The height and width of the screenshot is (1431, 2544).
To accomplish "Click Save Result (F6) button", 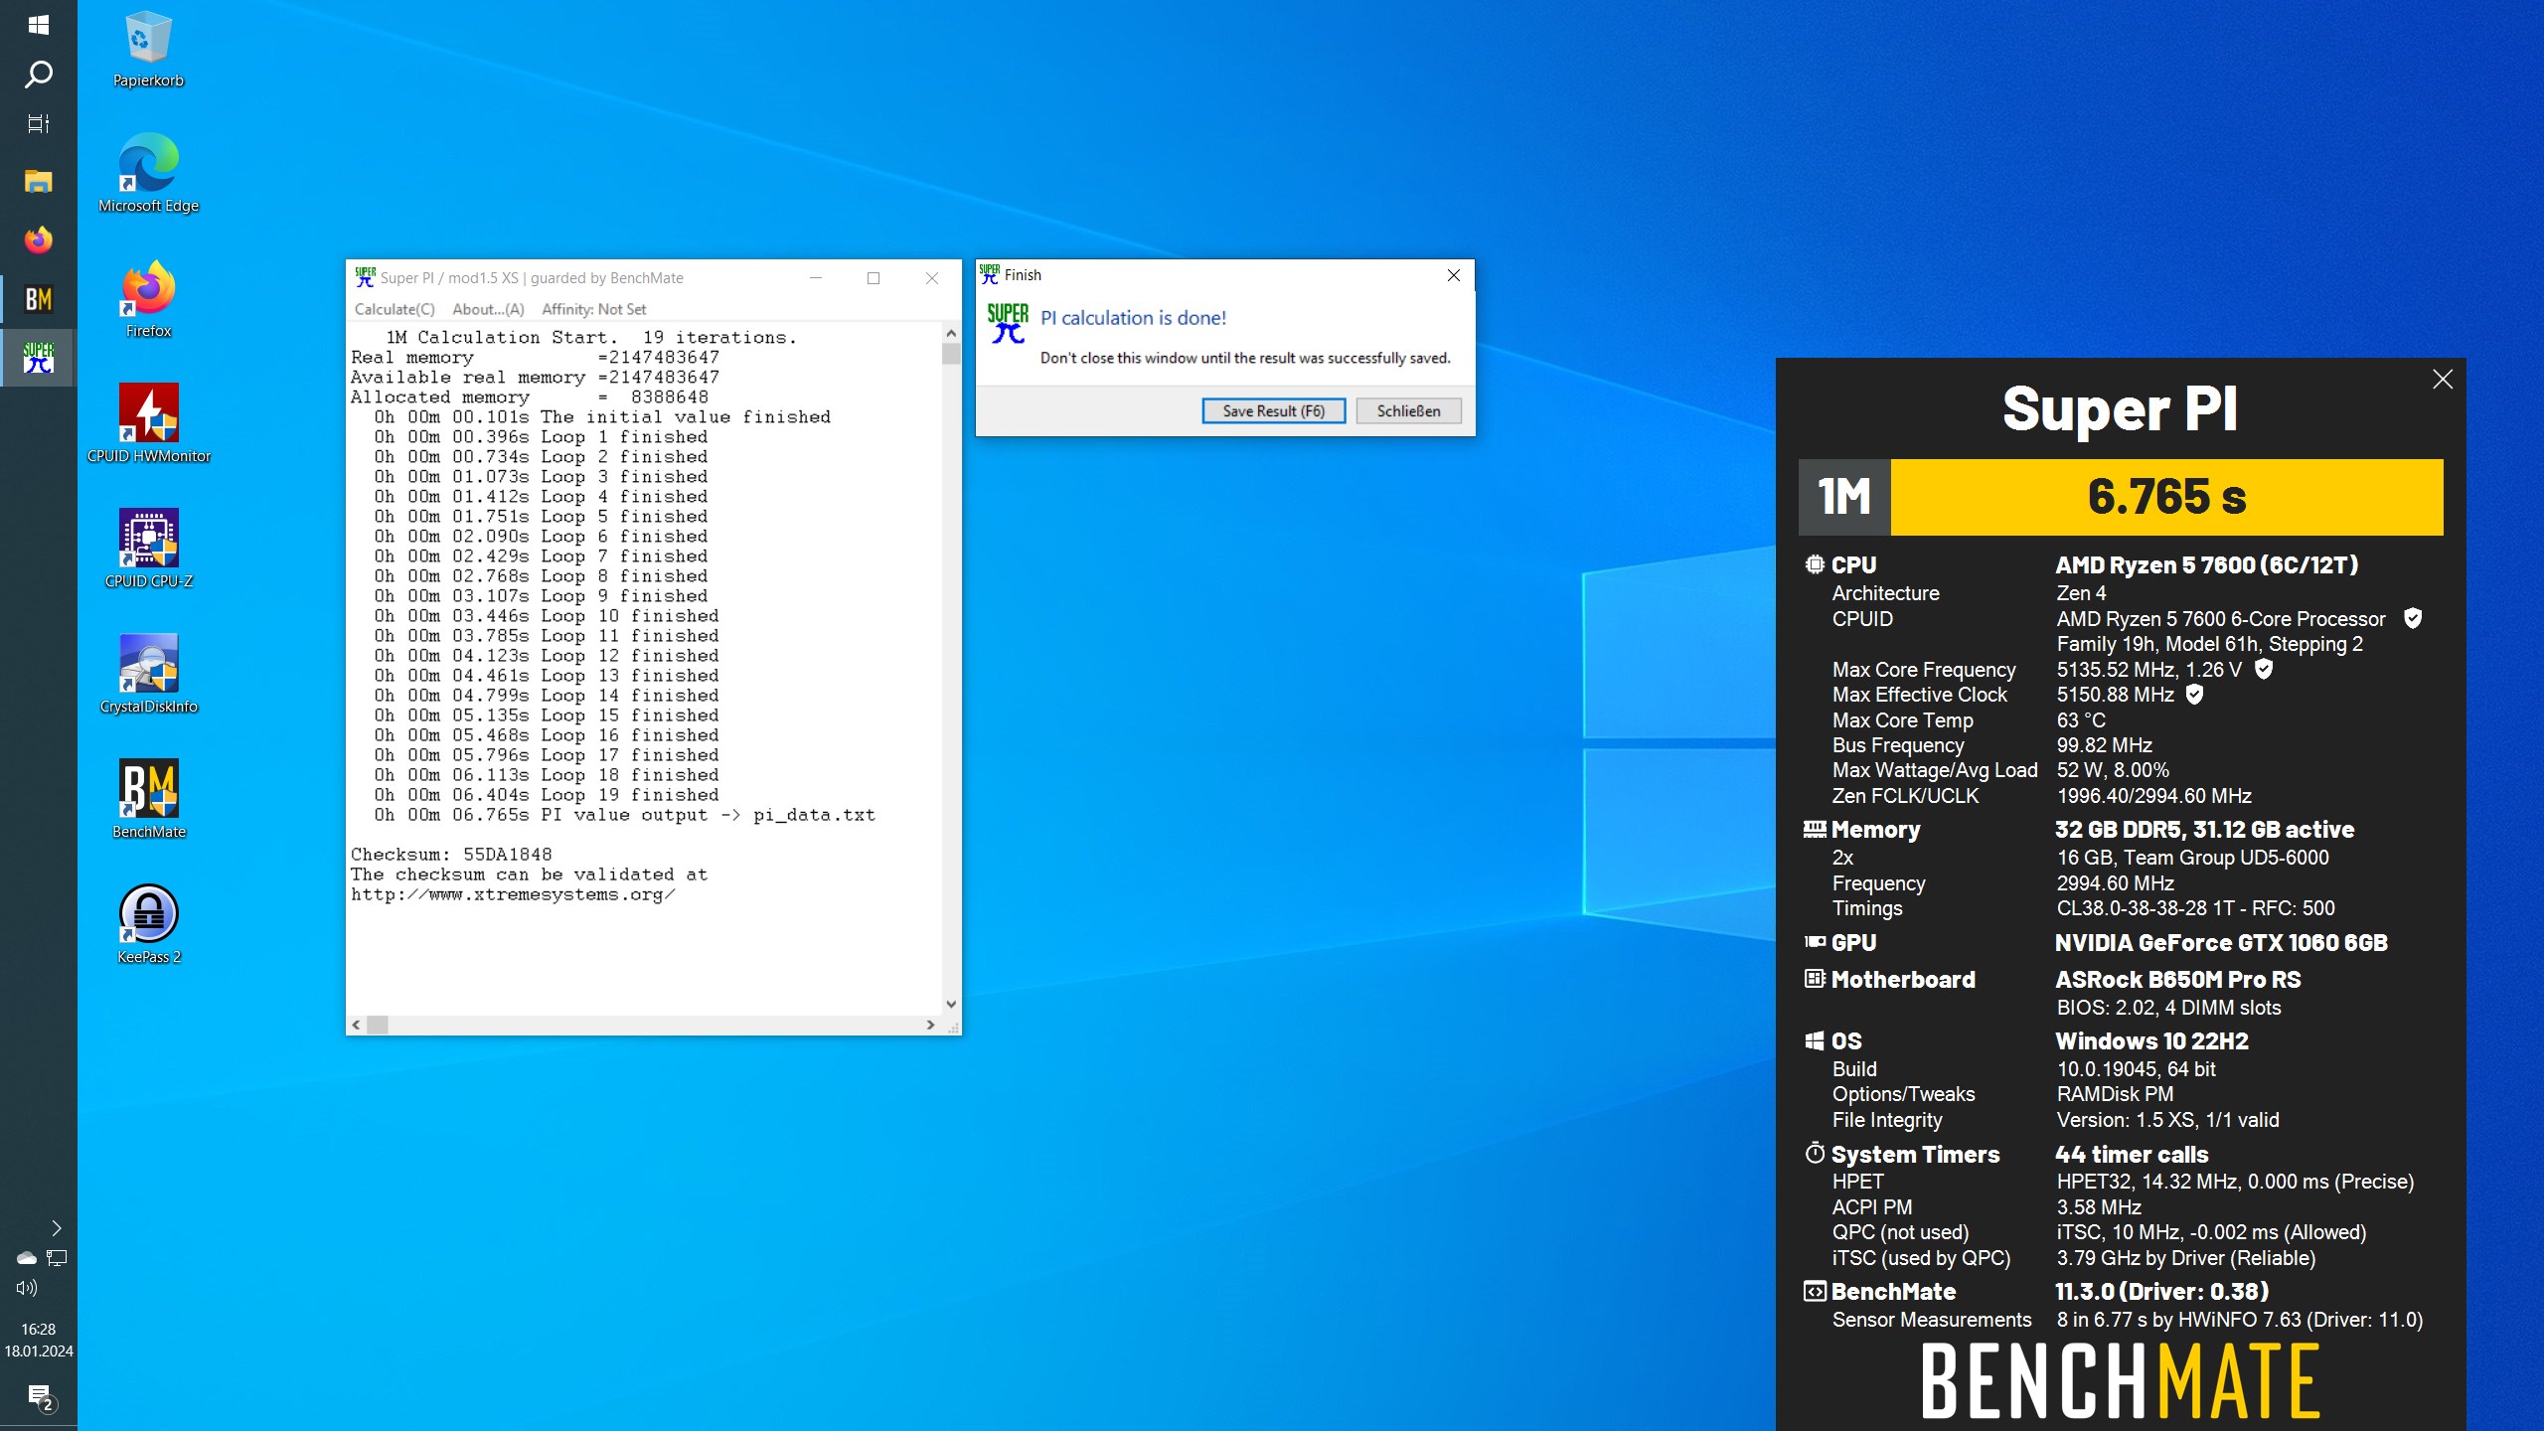I will [x=1273, y=410].
